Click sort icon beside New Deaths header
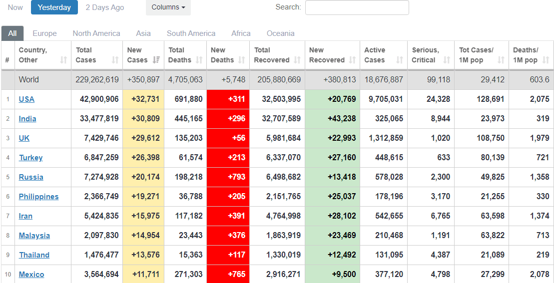Viewport: 554px width, 283px height. pos(242,60)
